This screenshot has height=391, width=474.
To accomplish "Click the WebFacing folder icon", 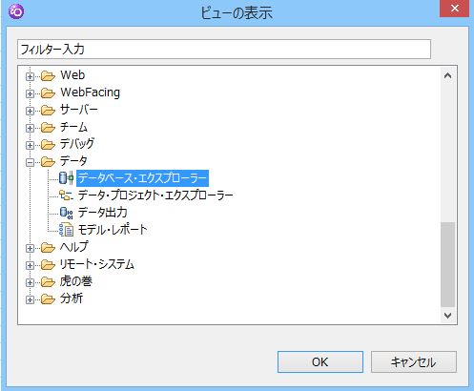I will click(48, 93).
